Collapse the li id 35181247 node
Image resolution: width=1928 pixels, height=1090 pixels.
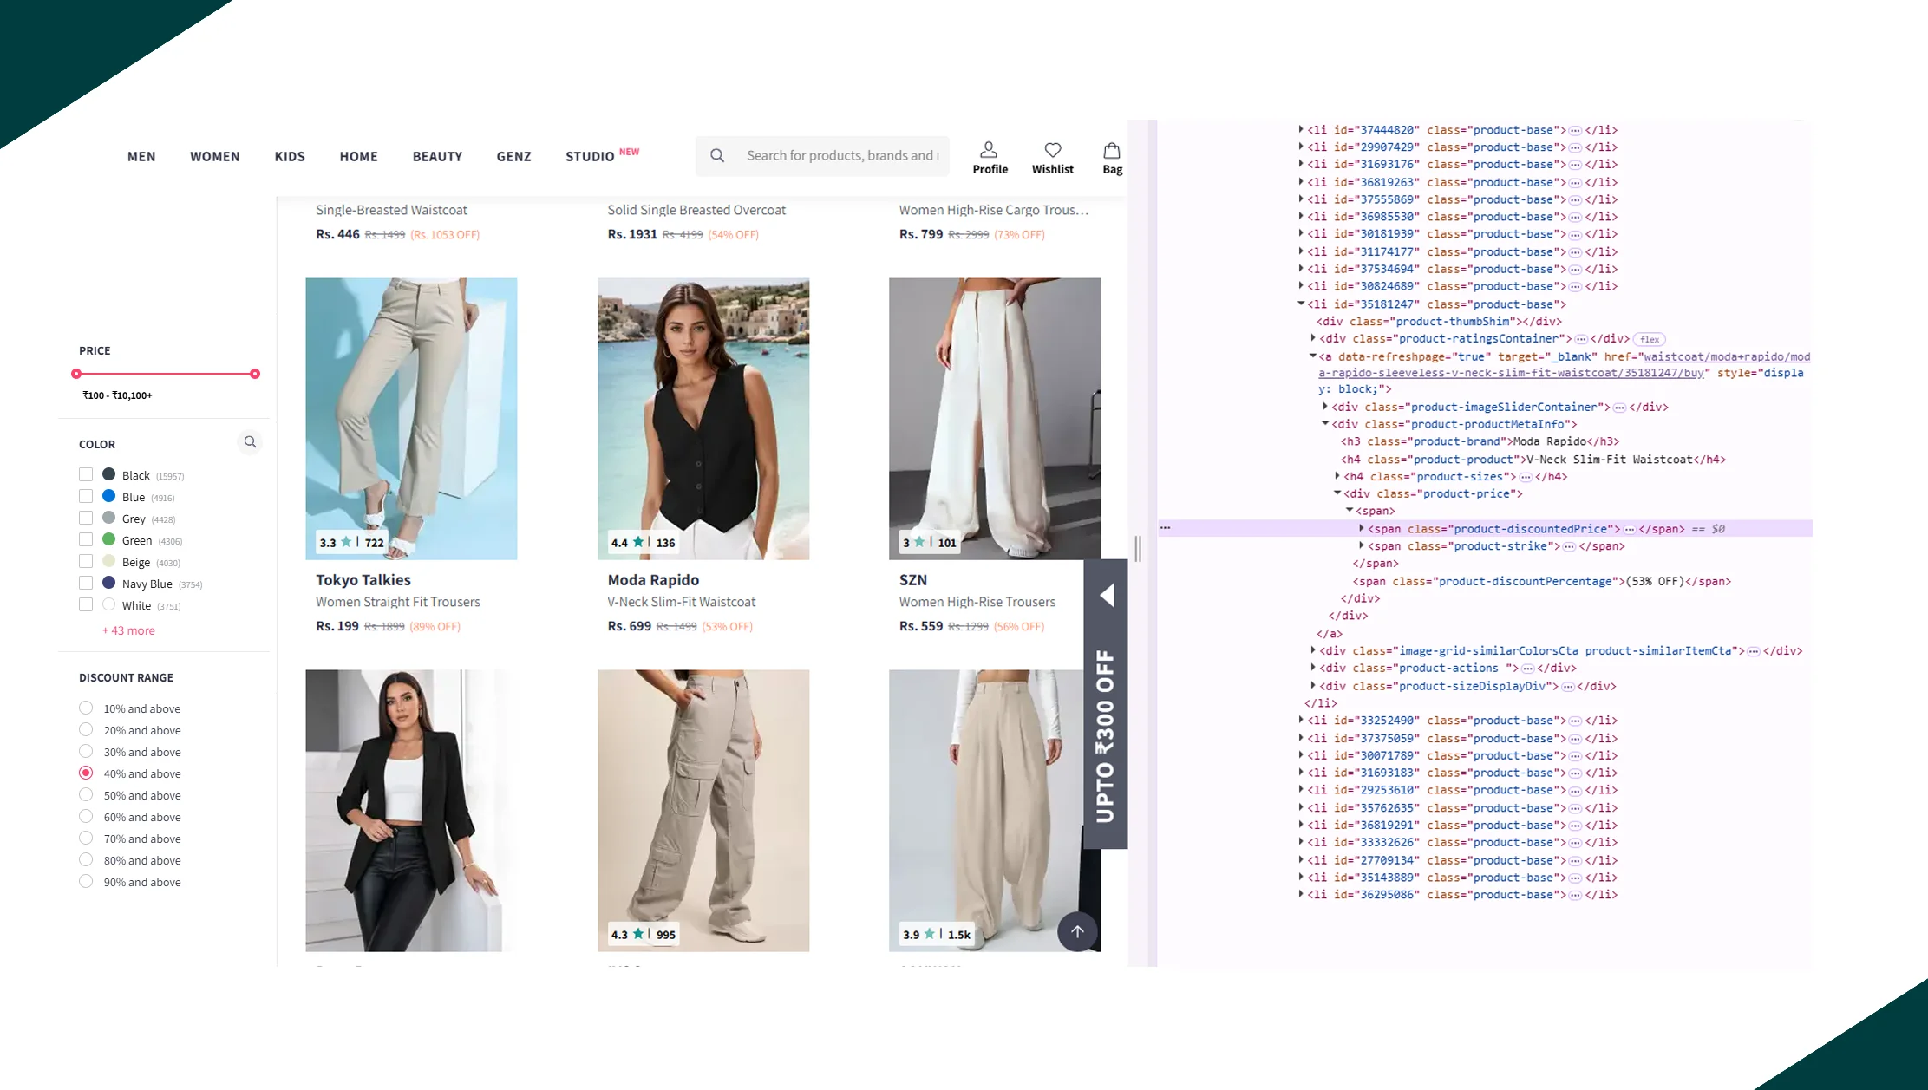pyautogui.click(x=1301, y=304)
